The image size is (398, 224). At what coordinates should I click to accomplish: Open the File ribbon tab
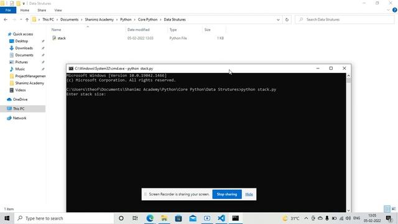[8, 10]
